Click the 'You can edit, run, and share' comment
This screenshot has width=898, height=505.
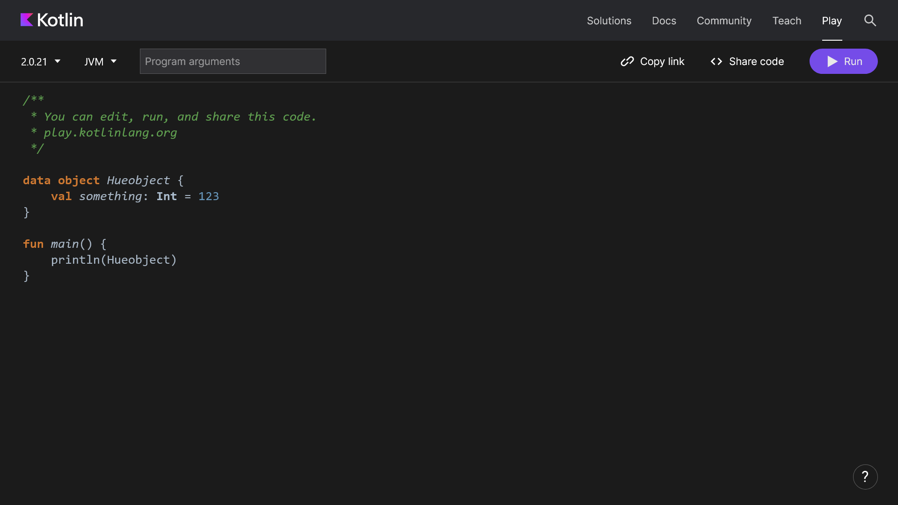174,116
